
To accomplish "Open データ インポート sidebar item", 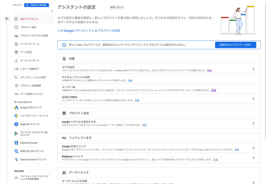I will click(34, 60).
